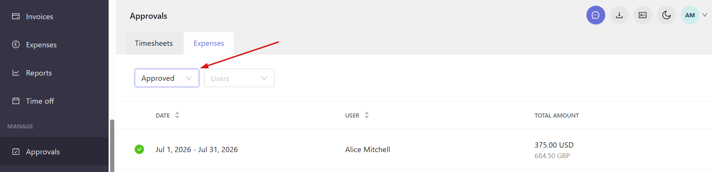Screen dimensions: 712x172
Task: Sort the table by DATE column
Action: coord(167,115)
